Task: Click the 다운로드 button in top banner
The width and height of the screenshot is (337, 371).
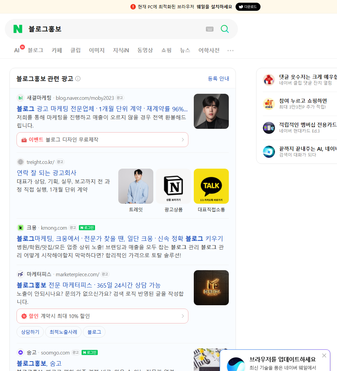Action: pyautogui.click(x=248, y=7)
